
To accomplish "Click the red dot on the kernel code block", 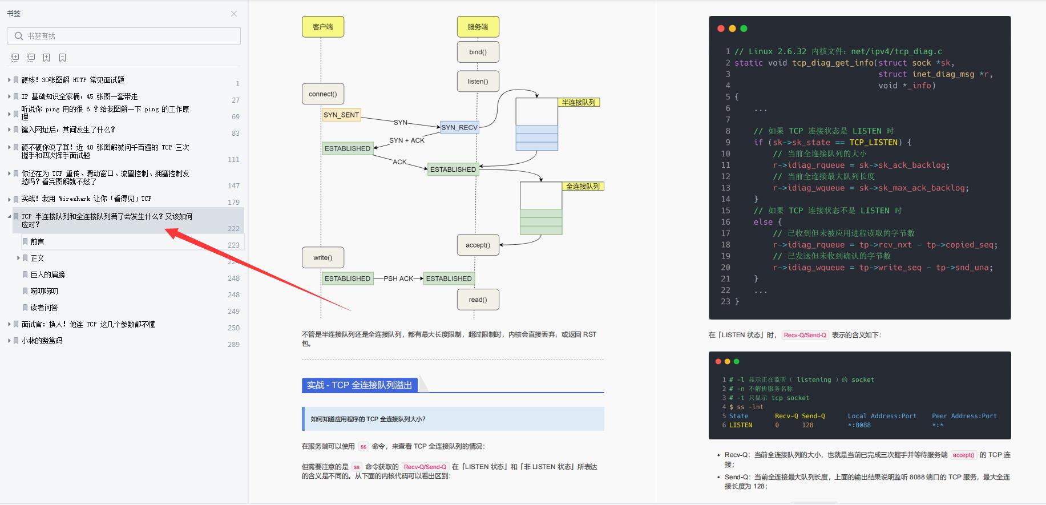I will pos(721,29).
